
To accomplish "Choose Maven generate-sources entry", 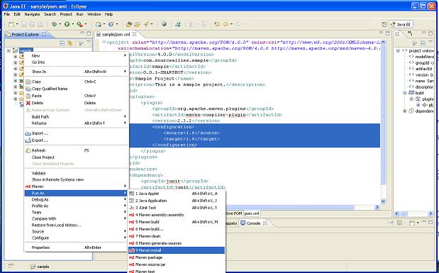I will 177,243.
